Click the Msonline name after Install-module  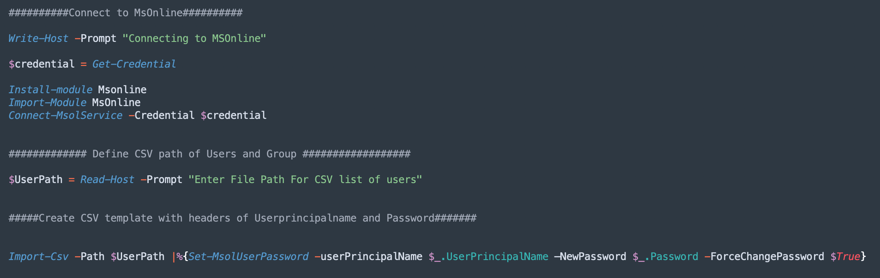[x=122, y=90]
